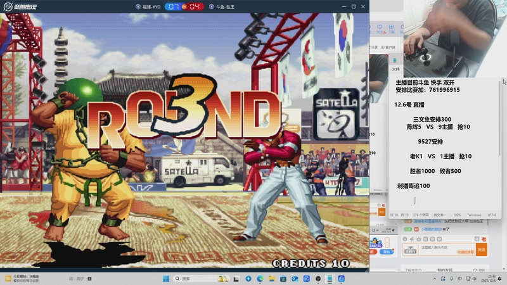Viewport: 507px width, 285px height.
Task: Click the orange 发送 send button
Action: pos(482,250)
